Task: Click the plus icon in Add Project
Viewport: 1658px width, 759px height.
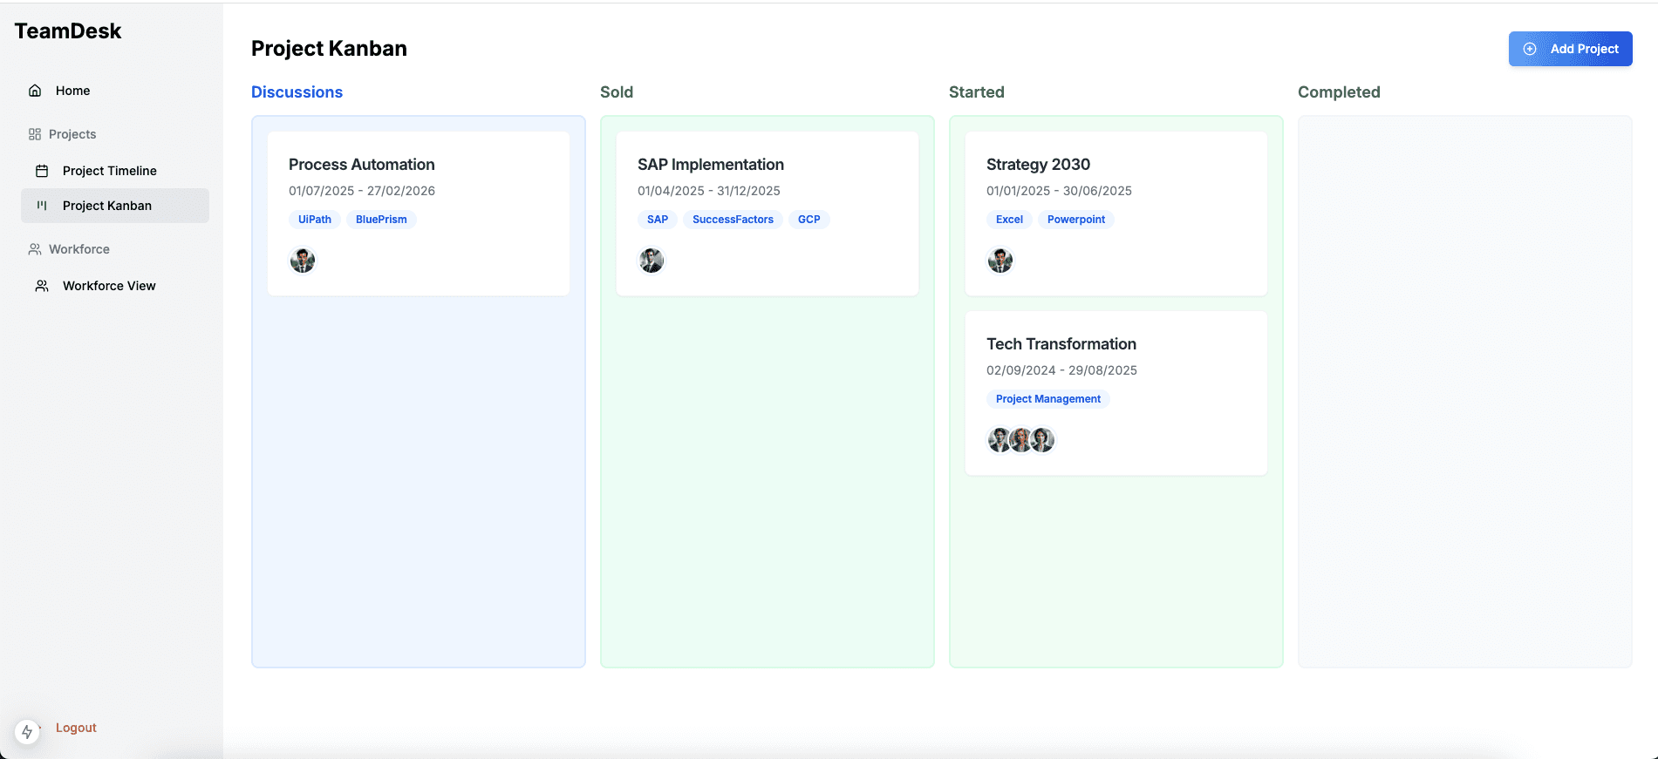Action: [1530, 49]
